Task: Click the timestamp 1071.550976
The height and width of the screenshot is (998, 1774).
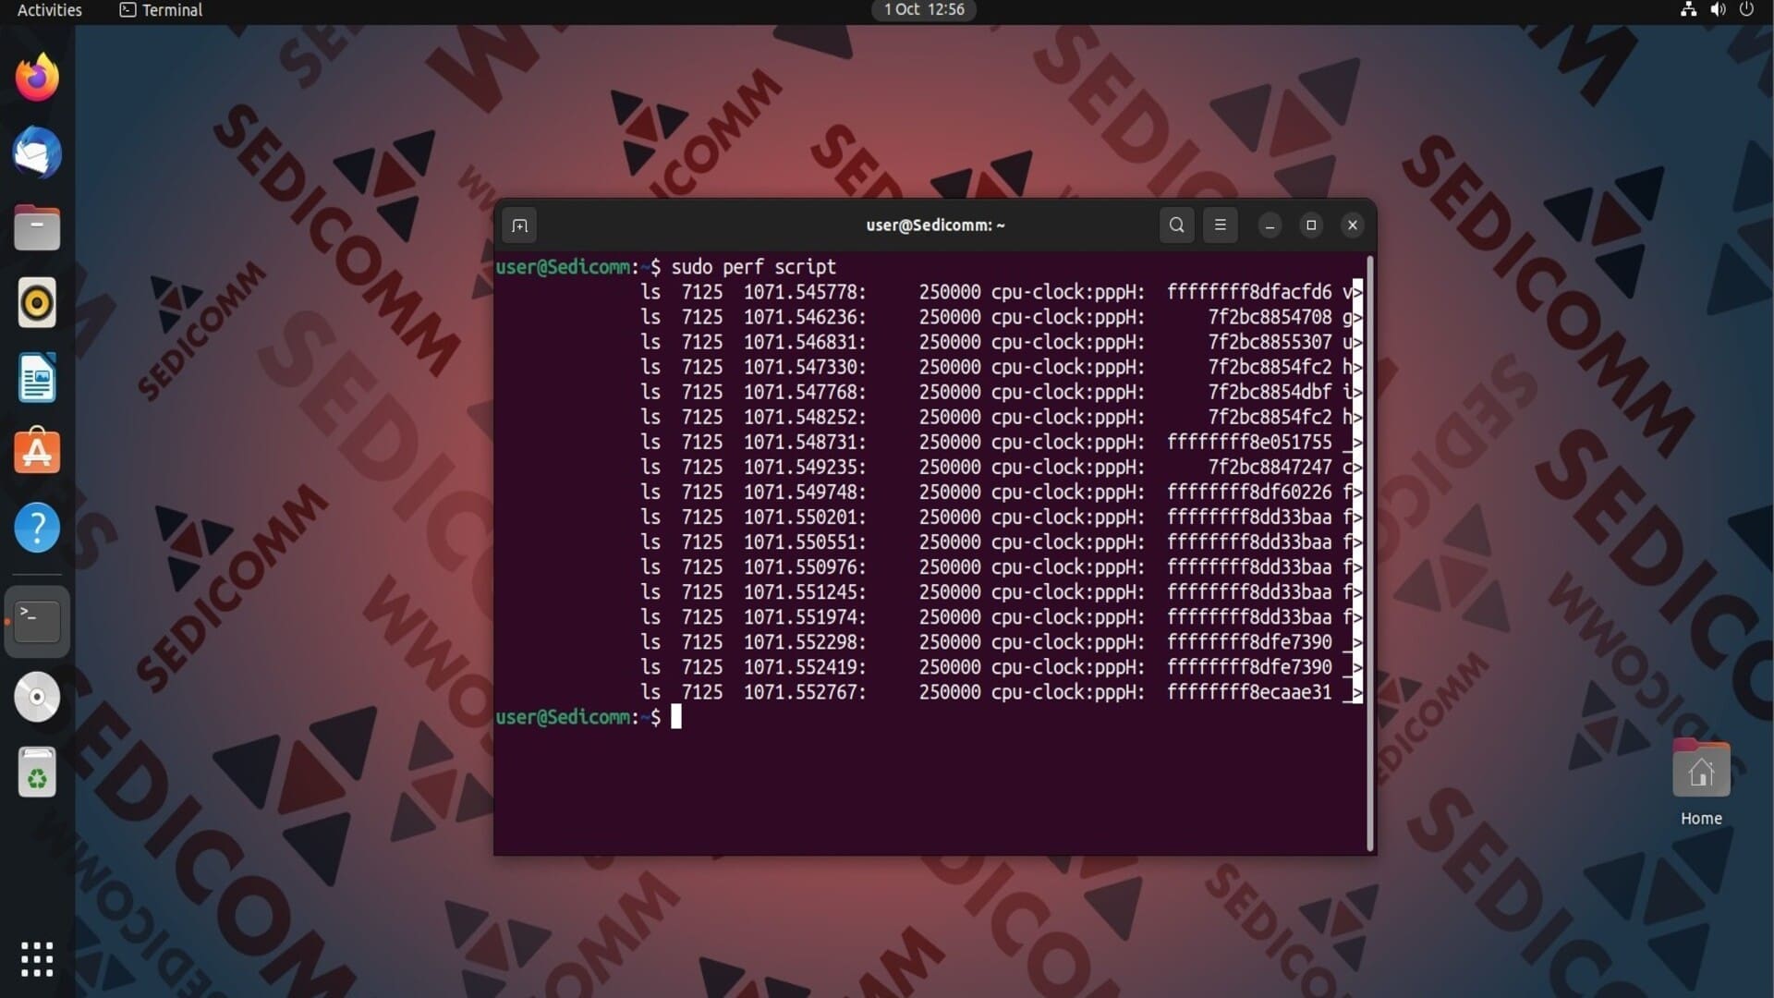Action: [x=805, y=566]
